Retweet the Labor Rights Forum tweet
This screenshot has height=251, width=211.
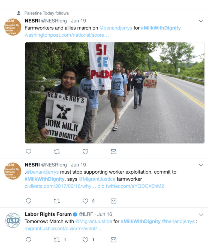(x=57, y=240)
